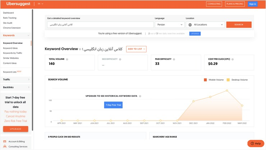This screenshot has width=266, height=150.
Task: Open Chrome Extension link
Action: click(x=12, y=28)
